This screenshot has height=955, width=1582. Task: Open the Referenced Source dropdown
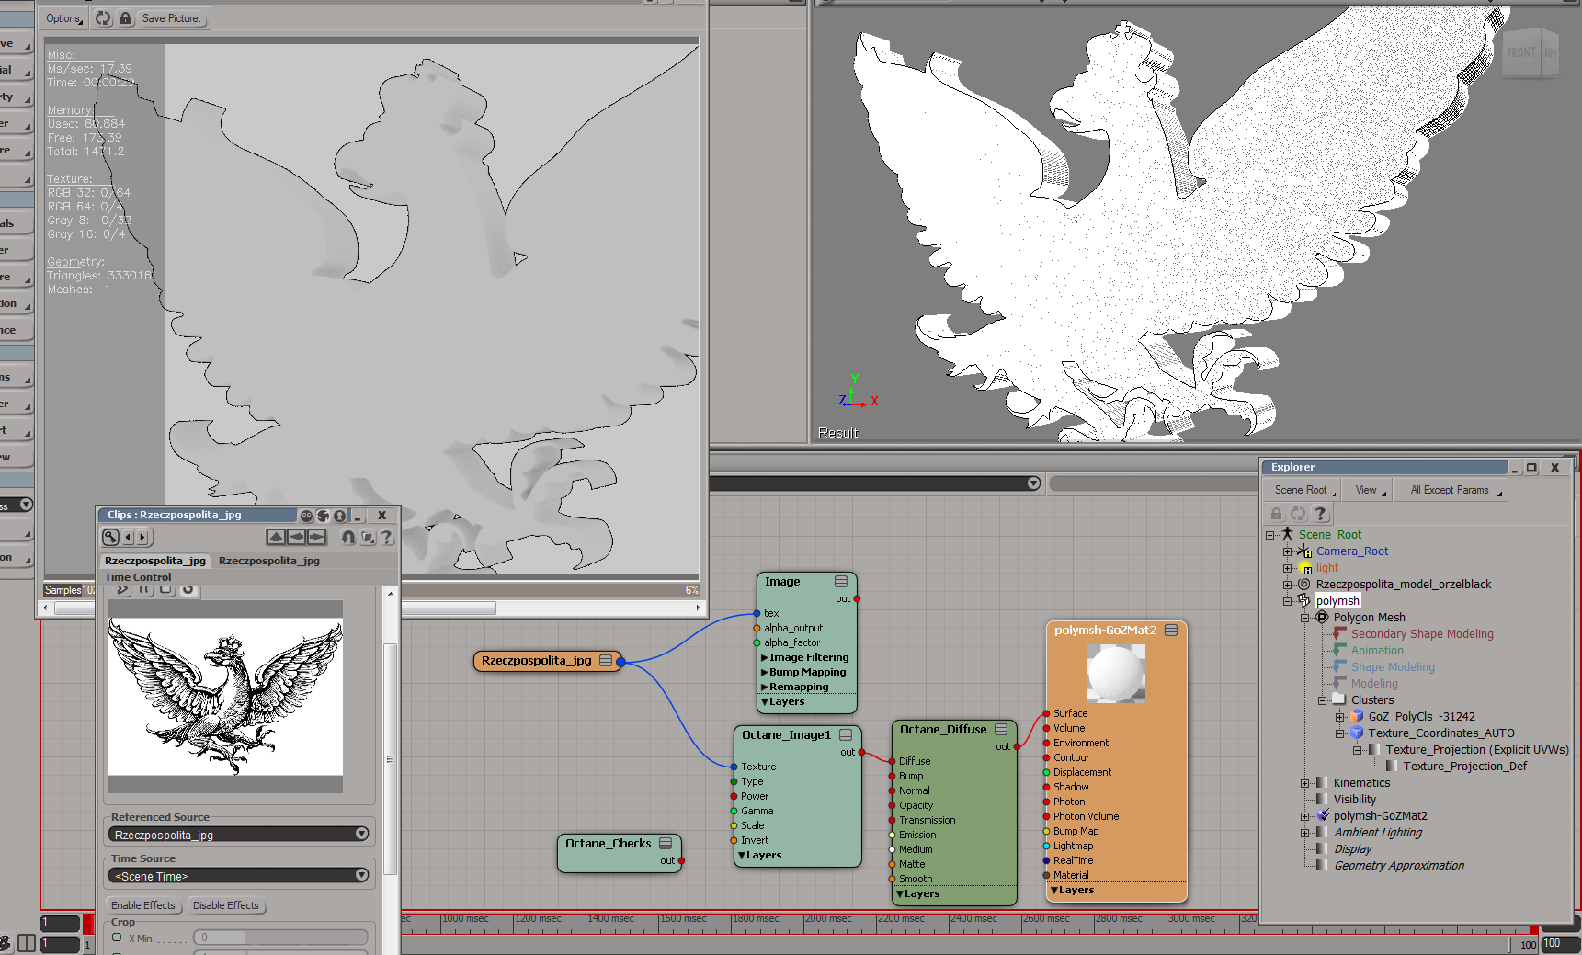coord(239,835)
